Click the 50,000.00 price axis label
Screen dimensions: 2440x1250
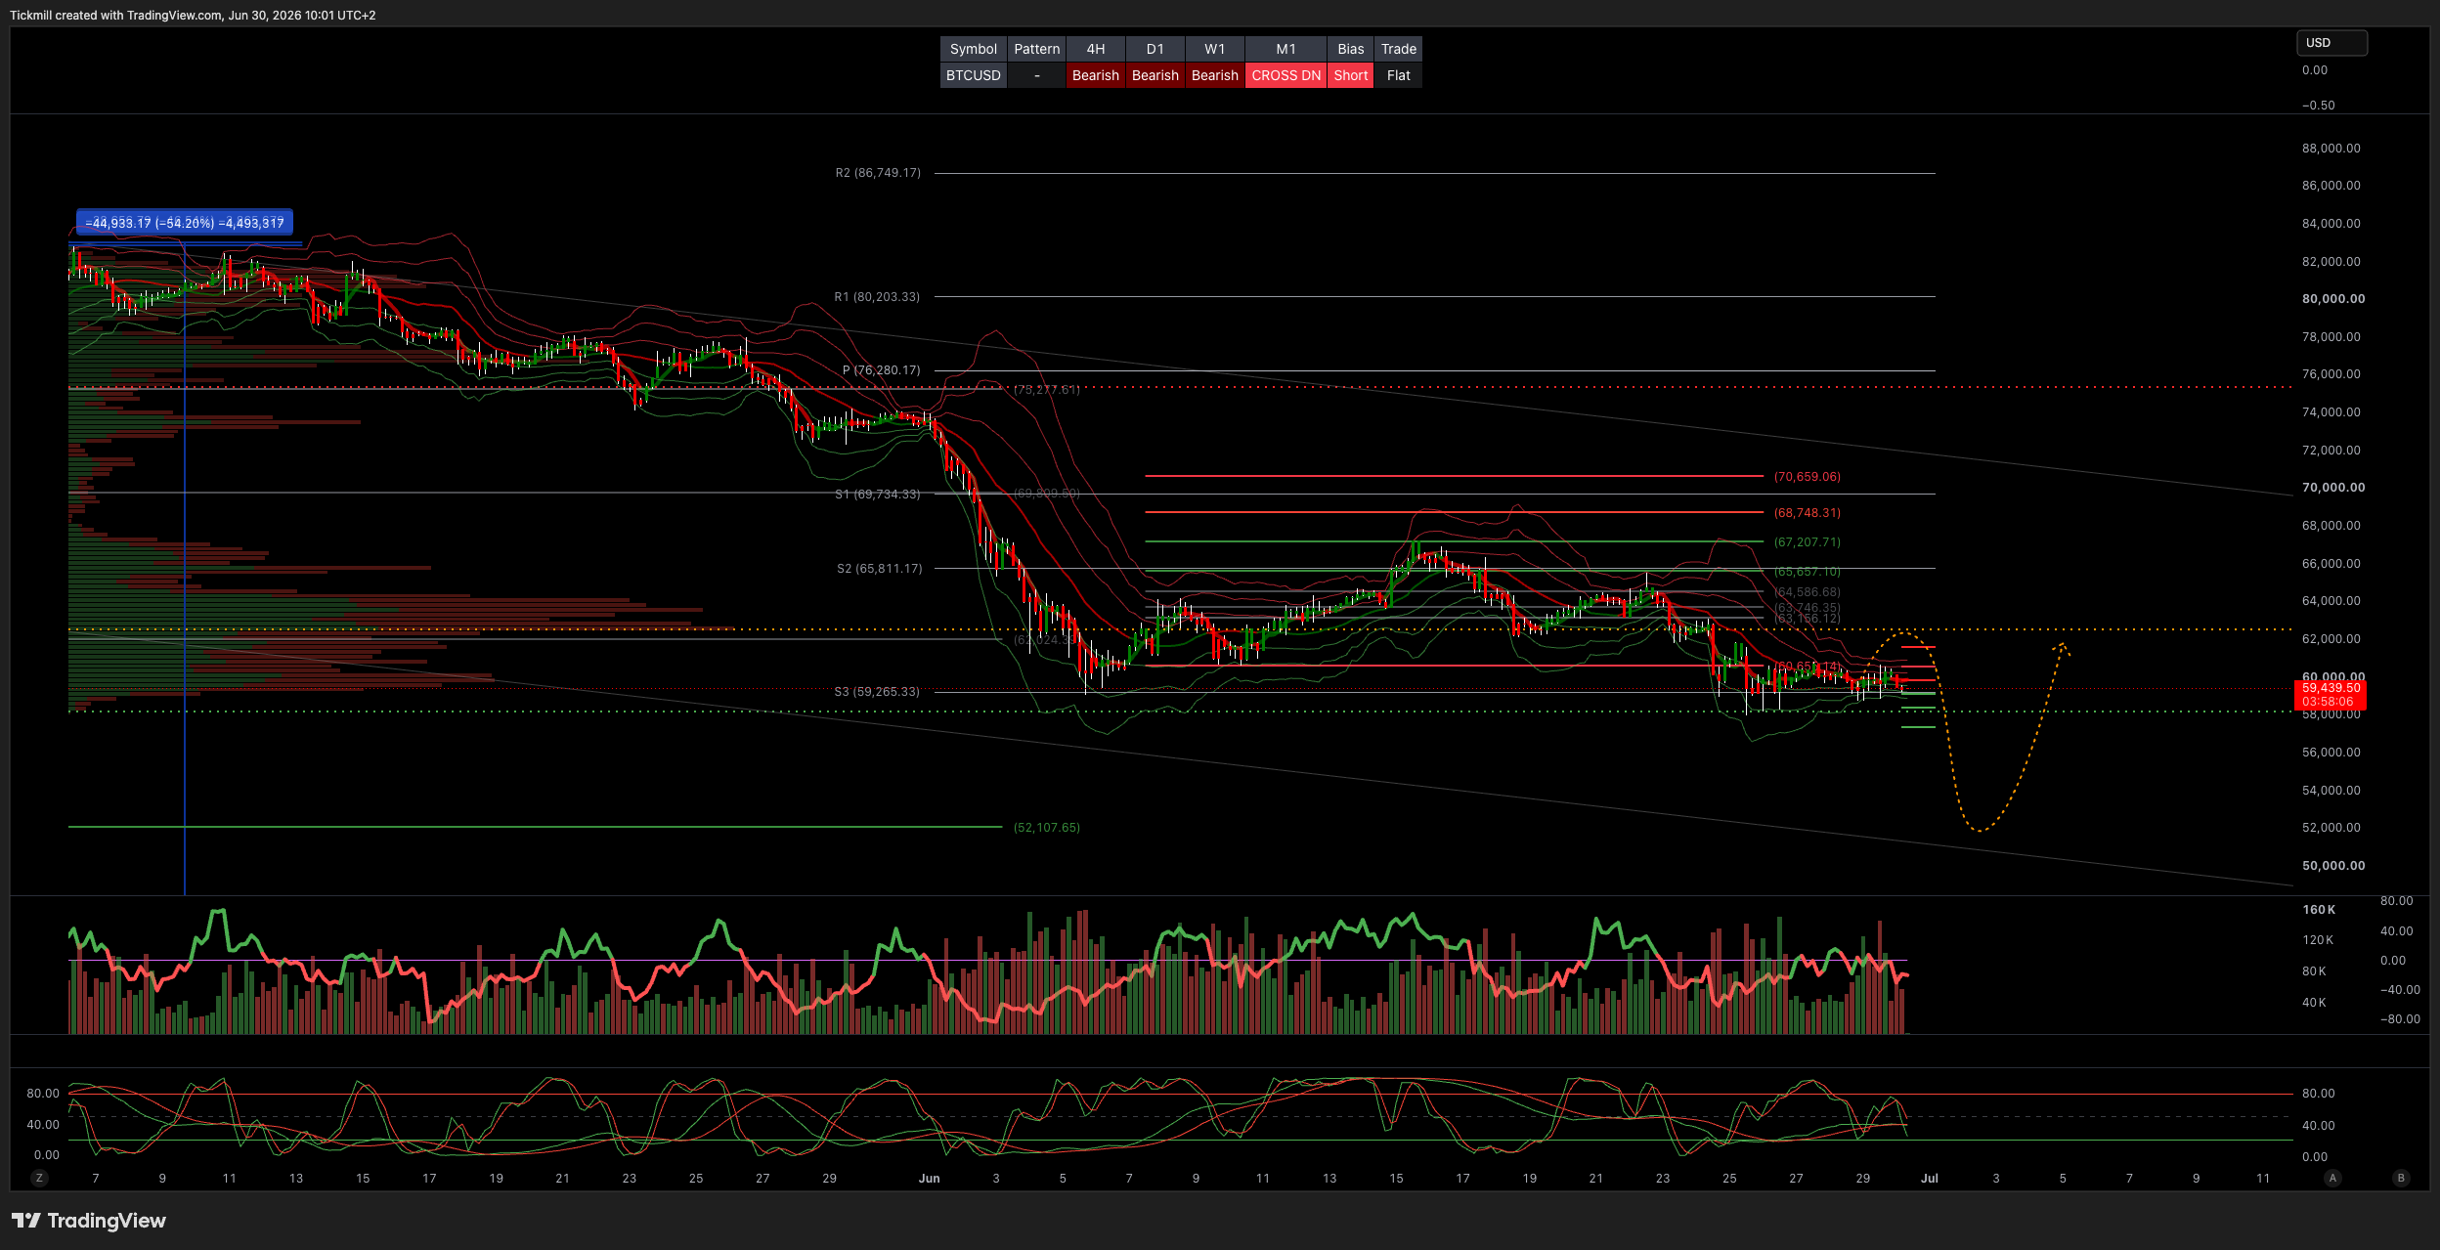(x=2333, y=866)
